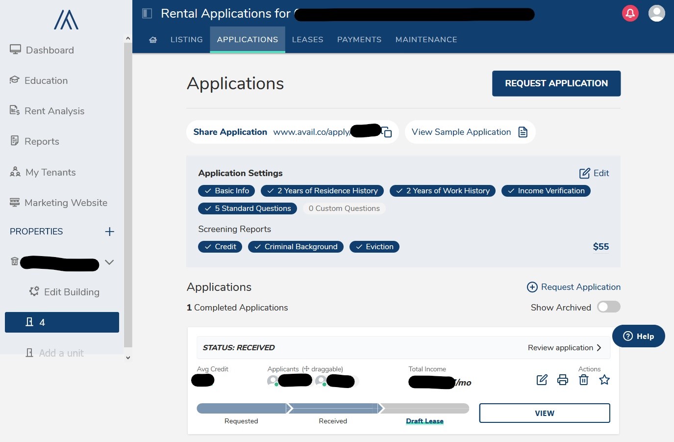Open notifications via the bell icon
674x442 pixels.
(630, 13)
